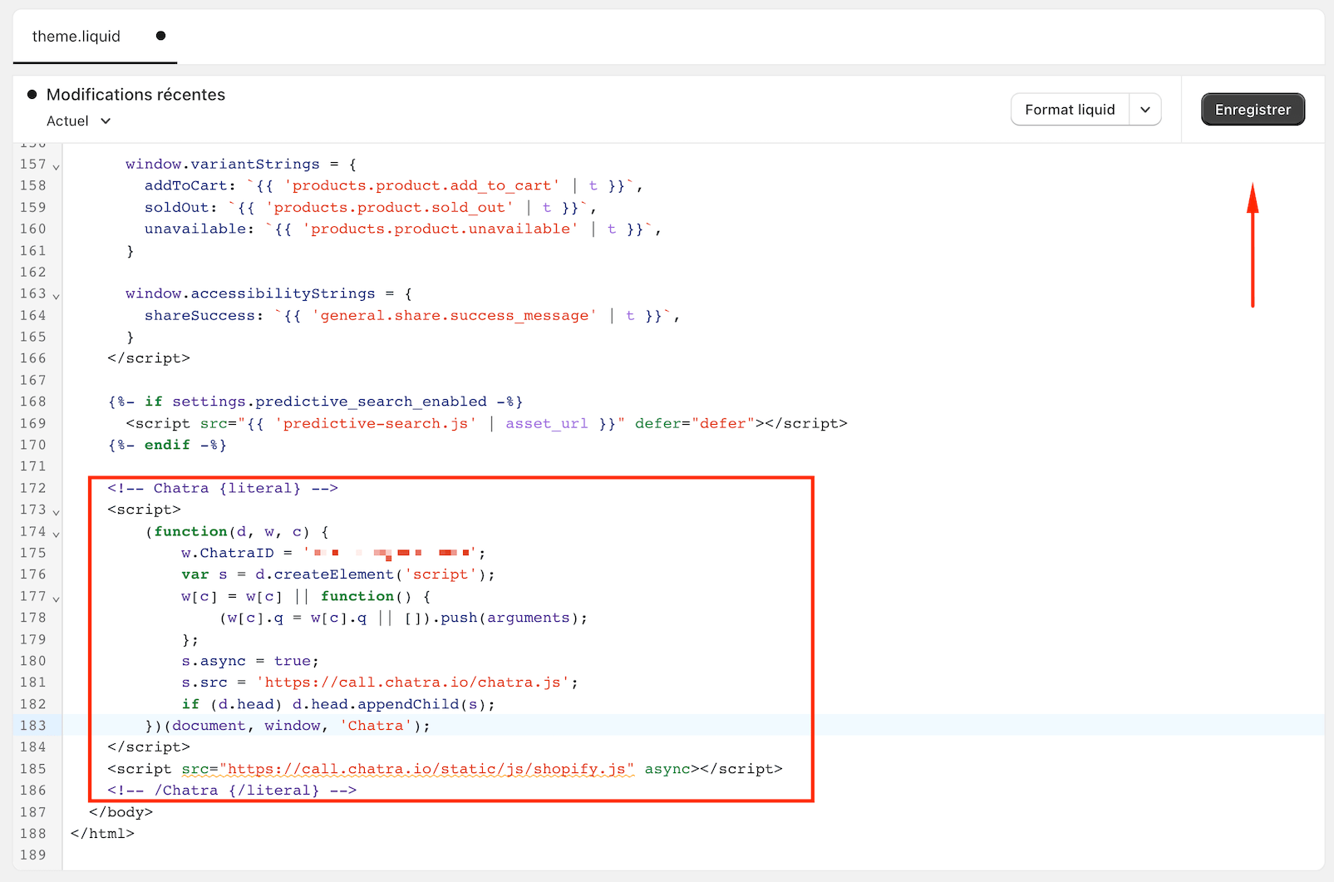Screen dimensions: 1334x882
Task: Collapse the accessibilityStrings block at line 163
Action: 55,293
